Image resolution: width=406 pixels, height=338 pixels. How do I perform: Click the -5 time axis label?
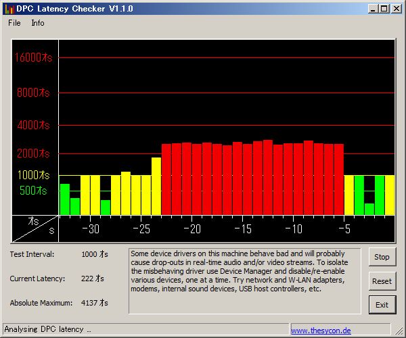[x=344, y=229]
